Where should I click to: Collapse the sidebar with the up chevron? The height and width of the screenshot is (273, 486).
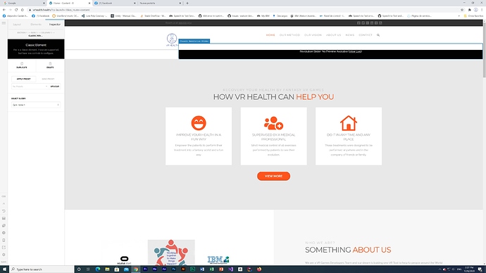click(x=4, y=203)
